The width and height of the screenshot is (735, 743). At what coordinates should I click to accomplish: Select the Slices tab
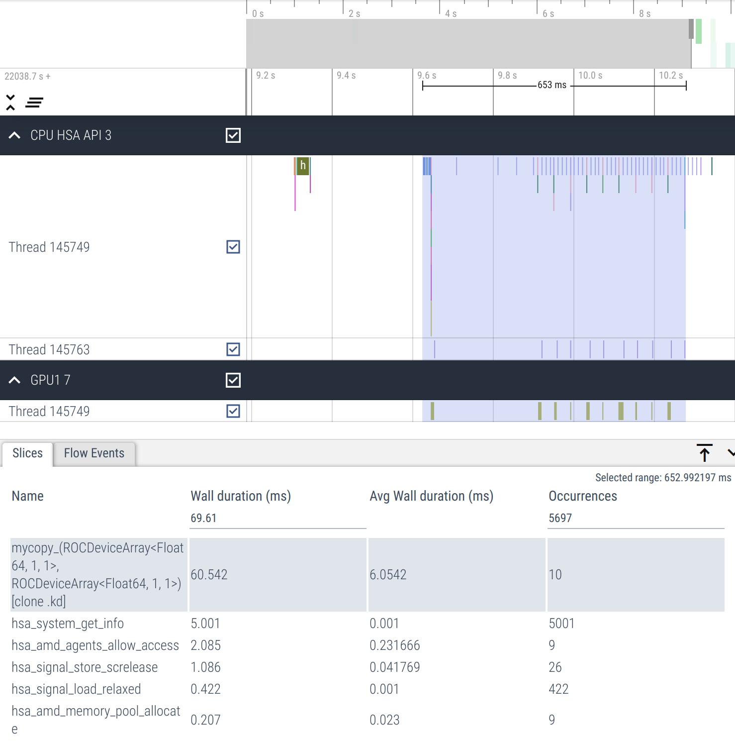click(27, 453)
